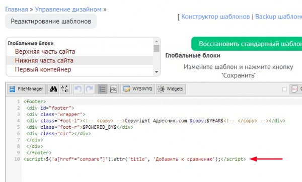Place cursor on line 1 <footer> tag
Image resolution: width=302 pixels, height=182 pixels.
(x=35, y=102)
